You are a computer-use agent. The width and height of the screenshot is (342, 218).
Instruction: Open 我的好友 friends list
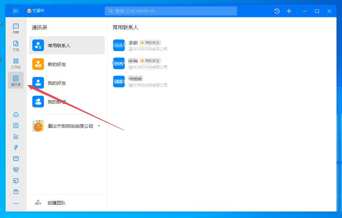point(67,83)
